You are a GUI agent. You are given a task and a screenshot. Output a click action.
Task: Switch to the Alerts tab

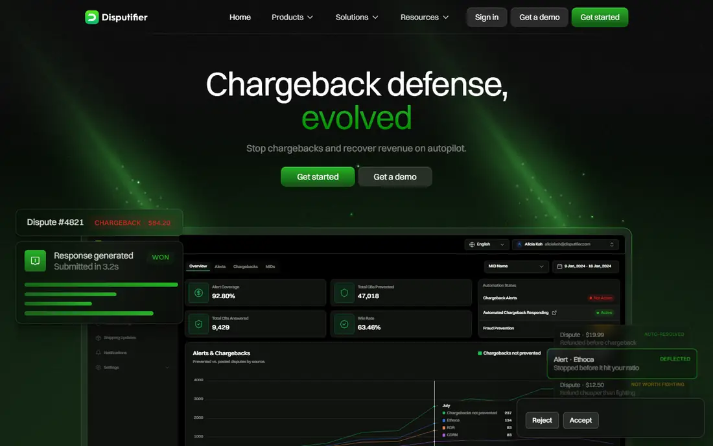[220, 267]
